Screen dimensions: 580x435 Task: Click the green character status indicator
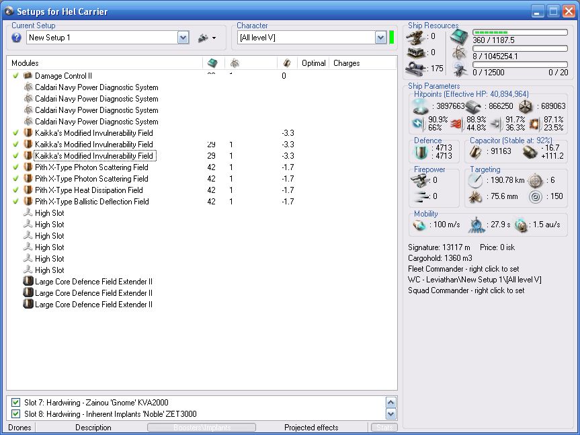392,38
